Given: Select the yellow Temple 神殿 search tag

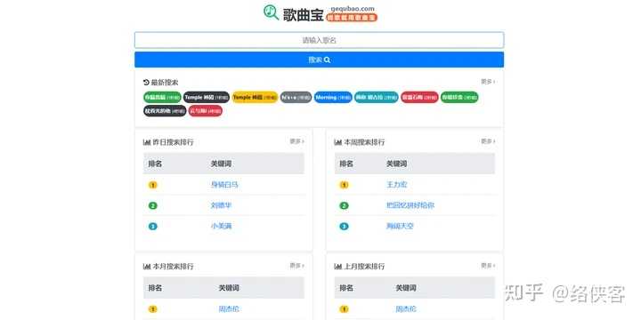Looking at the screenshot, I should [256, 97].
